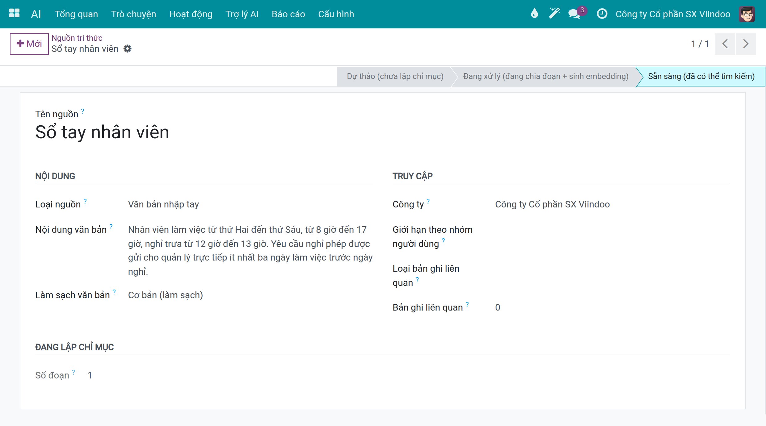The width and height of the screenshot is (766, 426).
Task: Click the Giới hạn theo nhóm người dùng field
Action: click(612, 236)
